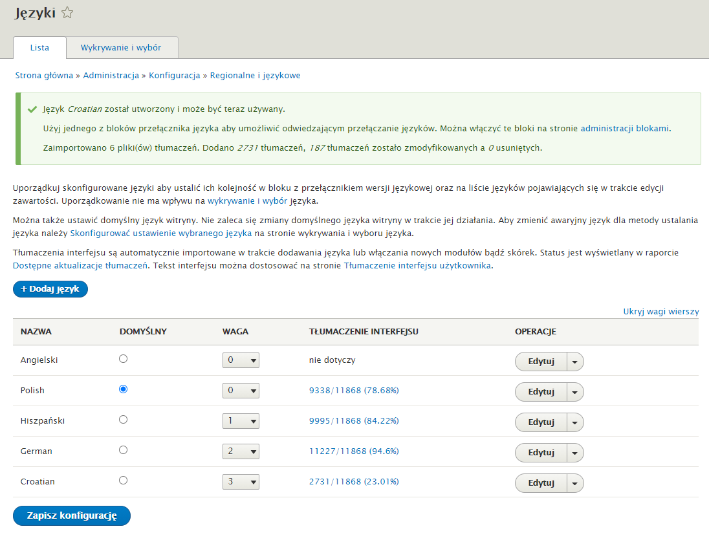Go to Strona główna breadcrumb
The width and height of the screenshot is (709, 542).
44,76
